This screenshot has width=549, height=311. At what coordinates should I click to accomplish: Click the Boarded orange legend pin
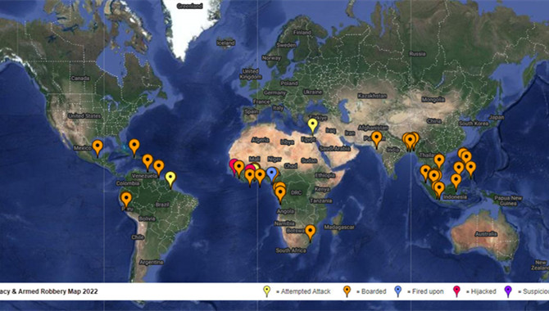(x=347, y=291)
